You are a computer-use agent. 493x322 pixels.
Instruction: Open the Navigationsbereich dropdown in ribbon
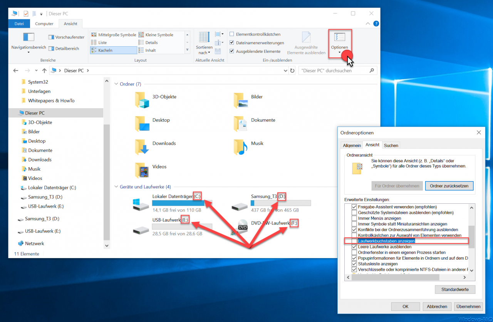pyautogui.click(x=29, y=43)
